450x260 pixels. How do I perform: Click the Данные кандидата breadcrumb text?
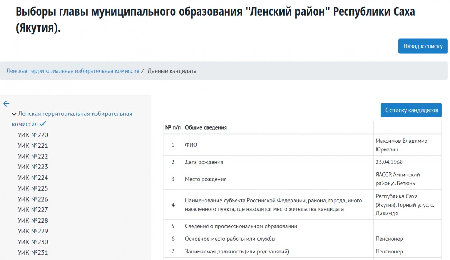tap(172, 71)
